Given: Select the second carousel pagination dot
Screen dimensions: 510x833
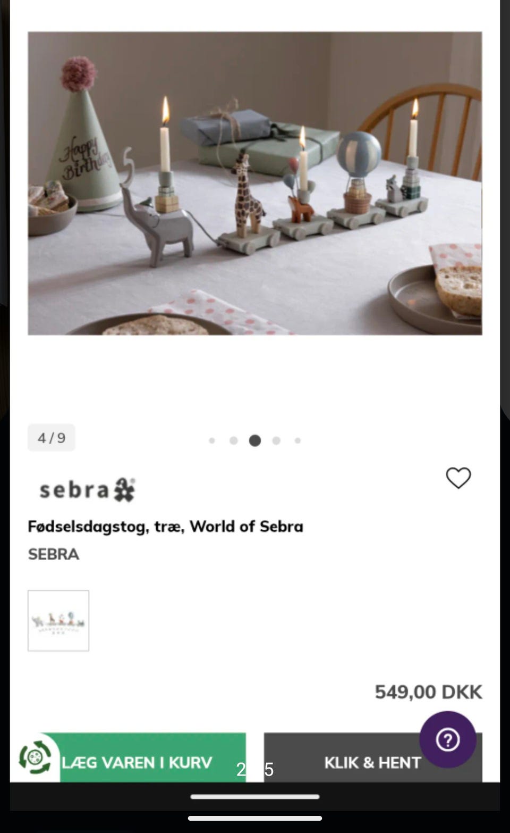Looking at the screenshot, I should click(233, 440).
